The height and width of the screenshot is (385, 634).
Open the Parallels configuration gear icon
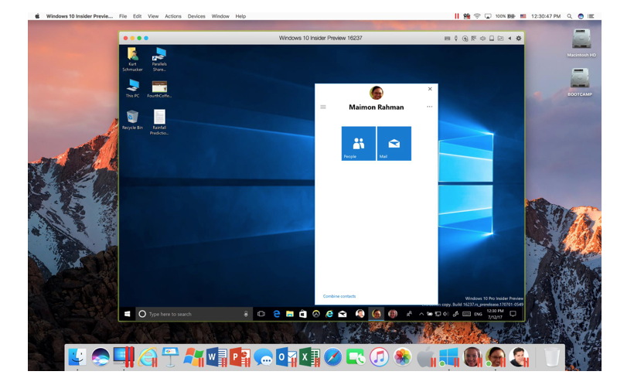(x=518, y=39)
